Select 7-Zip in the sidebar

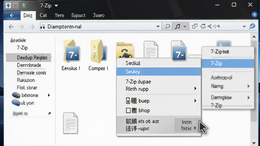[22, 48]
